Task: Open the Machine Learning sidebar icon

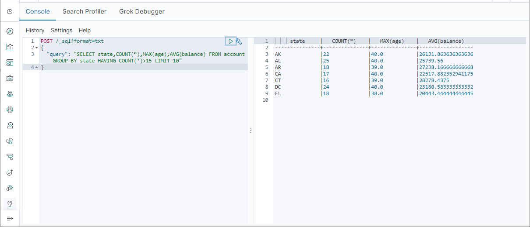Action: (10, 110)
